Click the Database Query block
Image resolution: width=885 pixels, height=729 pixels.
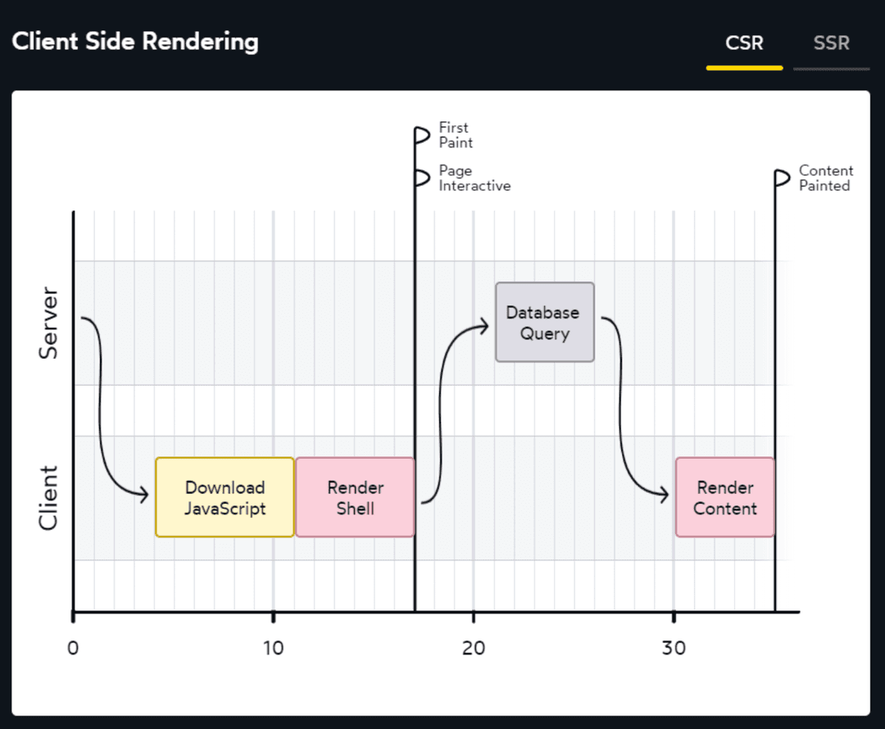tap(544, 322)
